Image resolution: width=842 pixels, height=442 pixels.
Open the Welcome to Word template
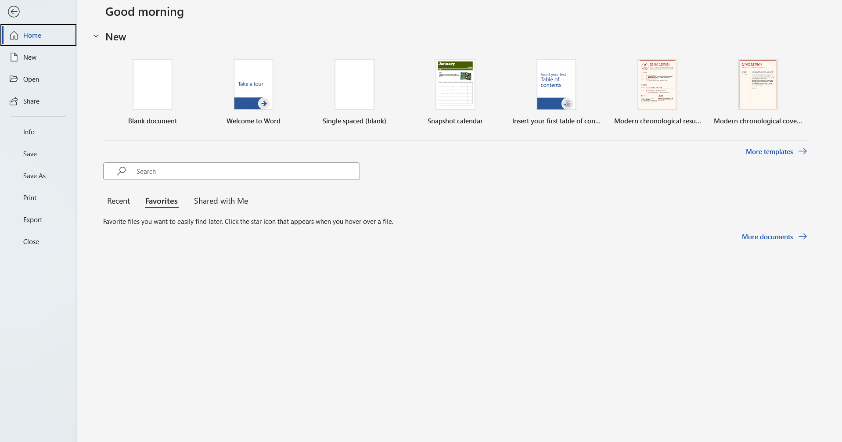tap(253, 84)
